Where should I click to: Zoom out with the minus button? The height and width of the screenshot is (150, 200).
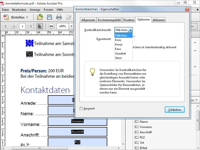pyautogui.click(x=51, y=26)
